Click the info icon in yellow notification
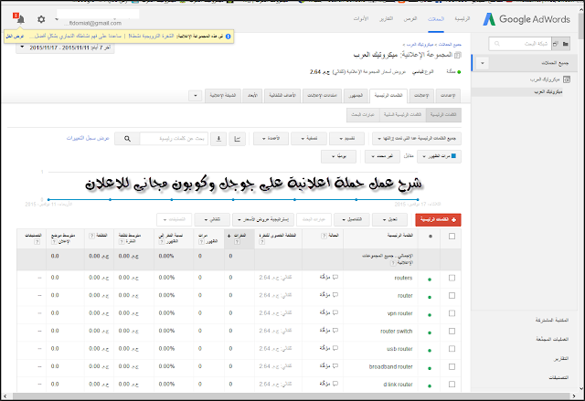This screenshot has width=585, height=401. (229, 37)
